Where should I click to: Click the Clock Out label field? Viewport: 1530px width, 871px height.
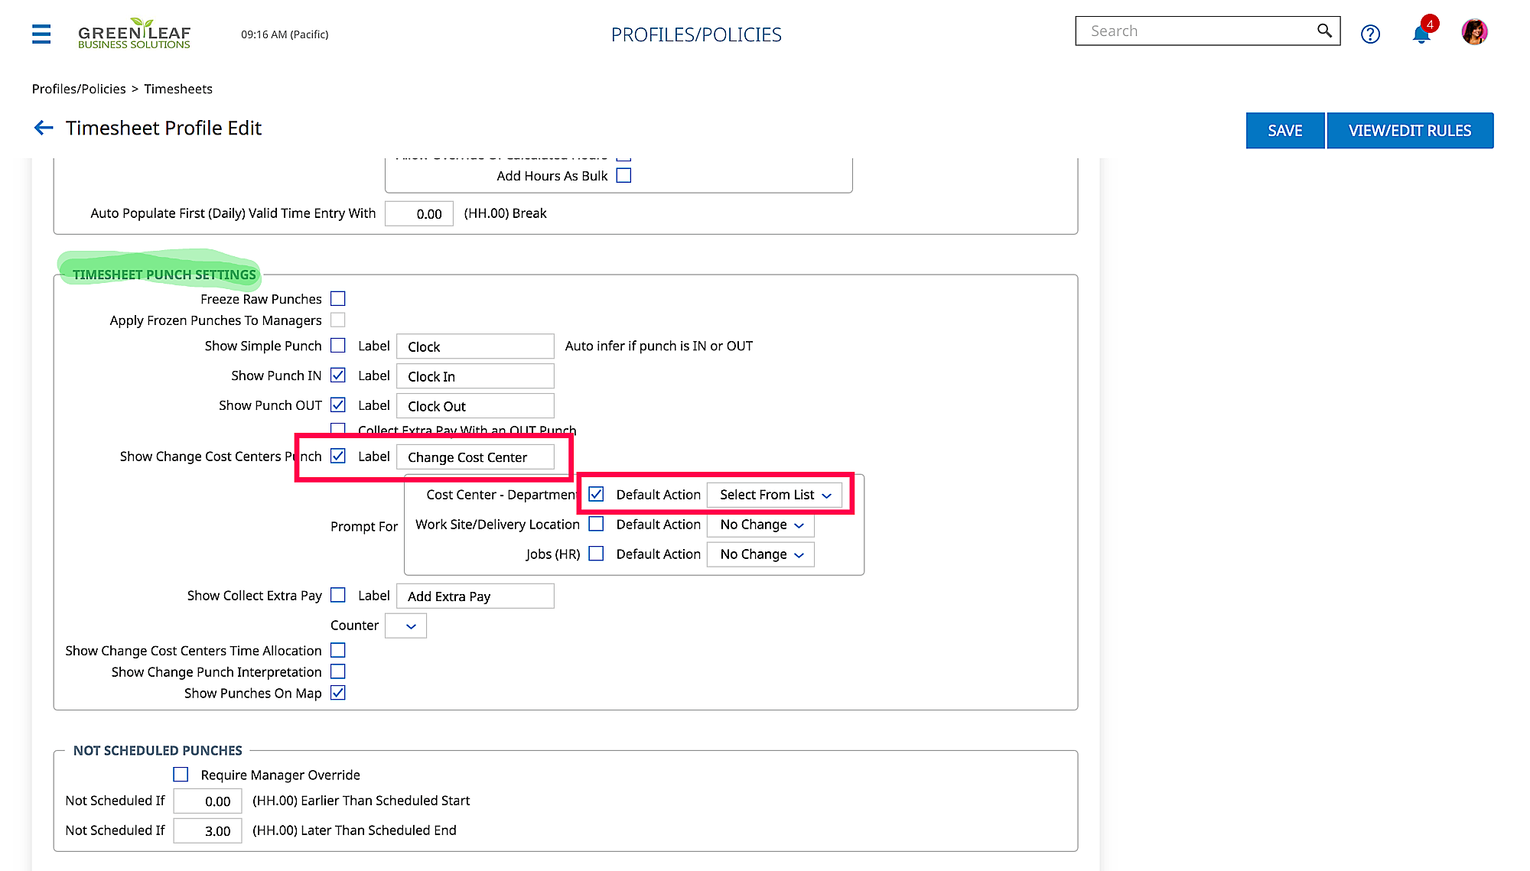pyautogui.click(x=474, y=406)
